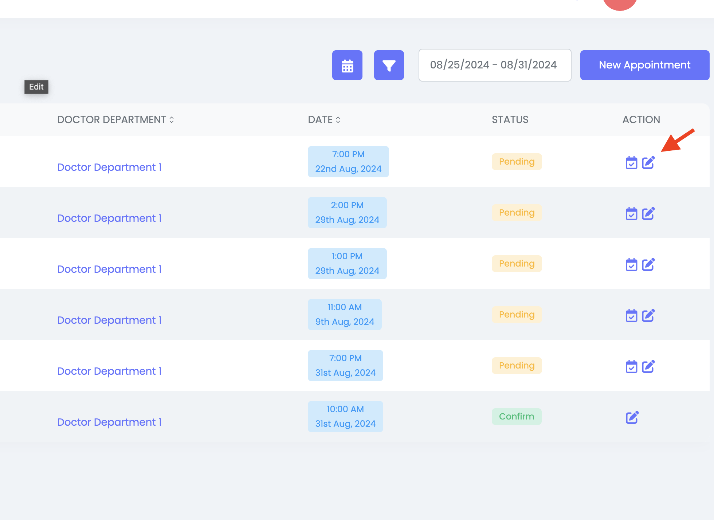Viewport: 714px width, 520px height.
Task: Click the Pending status of 9th Aug row
Action: pos(517,315)
